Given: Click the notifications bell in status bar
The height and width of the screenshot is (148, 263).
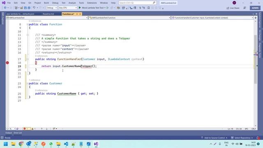Looking at the screenshot, I should 258,138.
